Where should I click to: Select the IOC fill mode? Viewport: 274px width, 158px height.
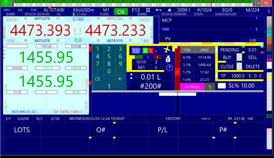point(20,10)
